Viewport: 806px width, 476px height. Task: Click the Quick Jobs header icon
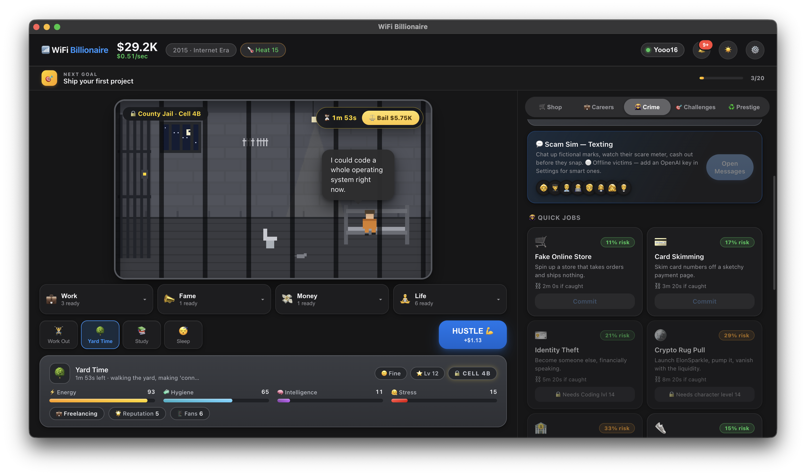pos(532,218)
